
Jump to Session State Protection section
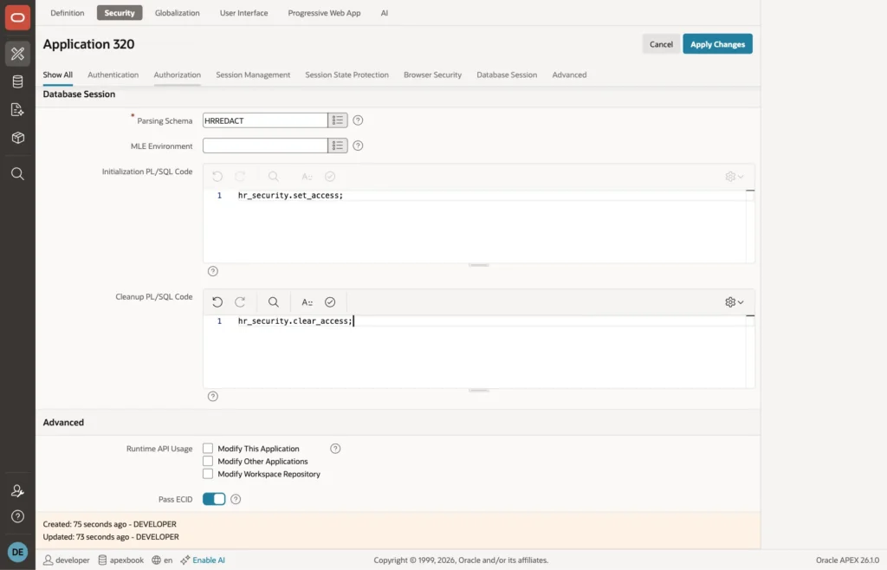pyautogui.click(x=346, y=74)
